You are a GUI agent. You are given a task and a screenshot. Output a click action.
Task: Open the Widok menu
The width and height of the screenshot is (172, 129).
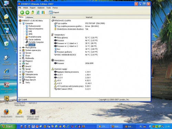[x=25, y=8]
